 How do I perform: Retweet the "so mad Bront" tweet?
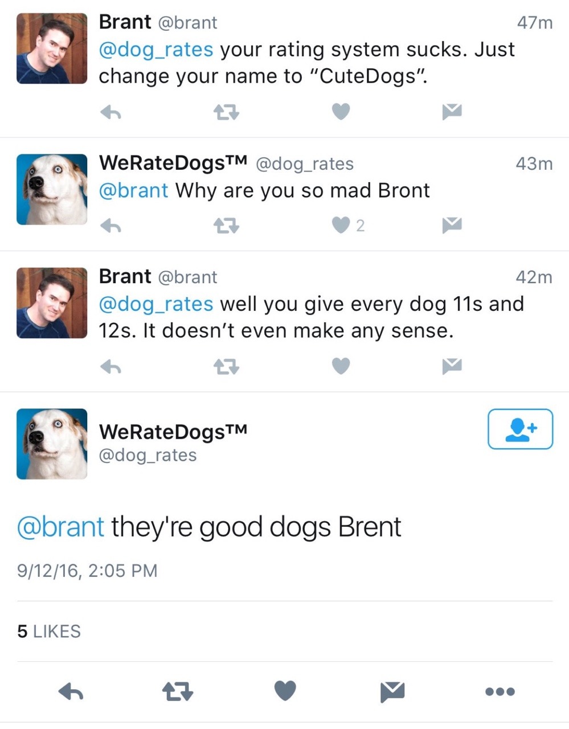click(x=226, y=226)
